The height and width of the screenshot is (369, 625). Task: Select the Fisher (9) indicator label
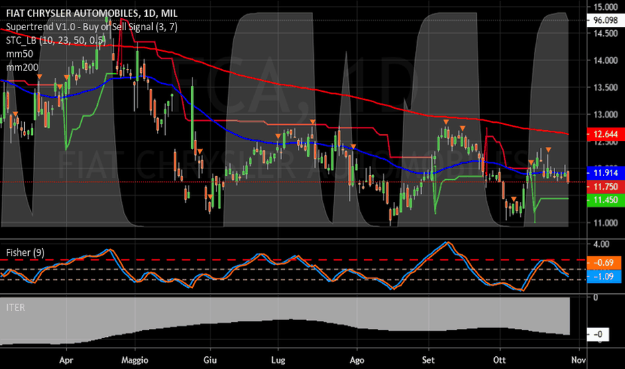[25, 252]
